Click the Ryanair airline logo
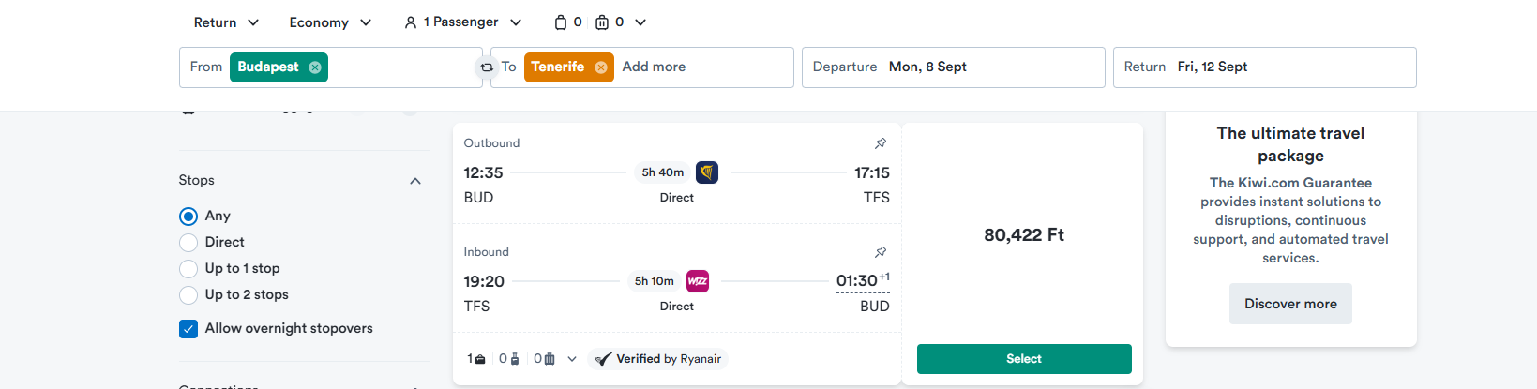Screen dimensions: 1537x389 707,172
